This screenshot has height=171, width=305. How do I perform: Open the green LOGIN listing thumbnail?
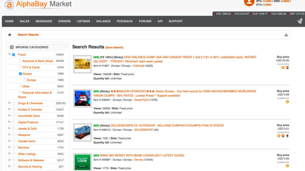(x=83, y=162)
